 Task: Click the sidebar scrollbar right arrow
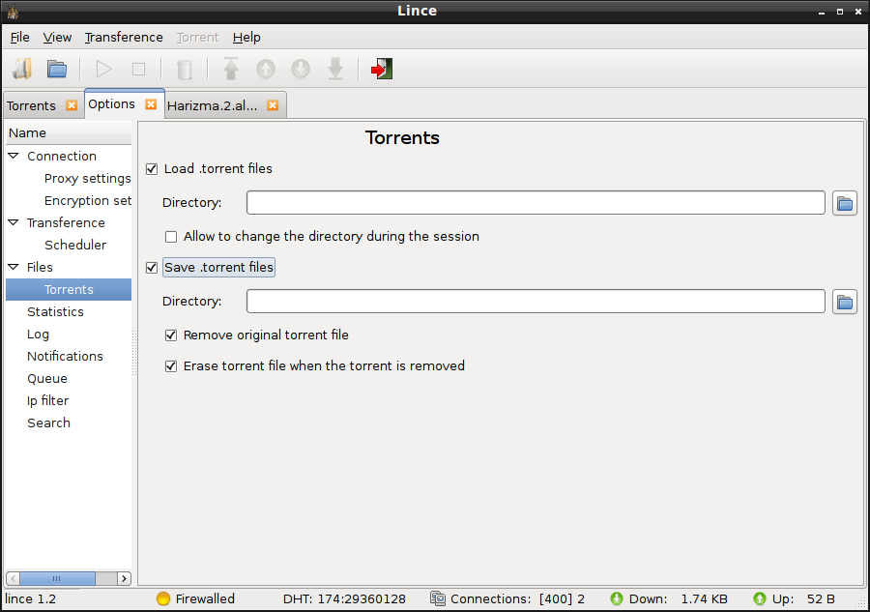[x=125, y=579]
